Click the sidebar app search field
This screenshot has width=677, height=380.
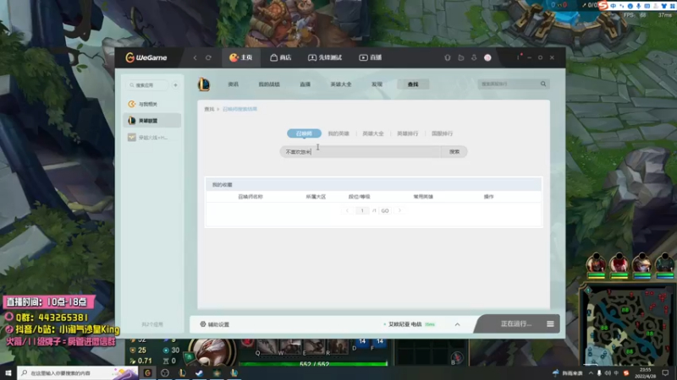146,85
